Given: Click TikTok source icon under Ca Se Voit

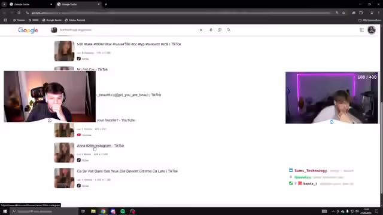Looking at the screenshot, I should 78,186.
